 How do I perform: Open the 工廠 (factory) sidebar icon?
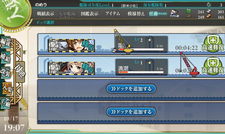pos(5,103)
